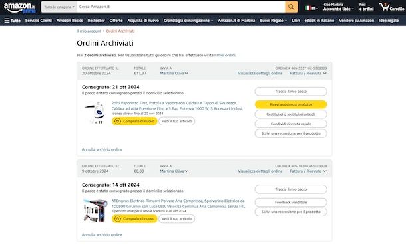Open ATEngeus Elettrico Rimuovi Polvere title link

click(178, 204)
